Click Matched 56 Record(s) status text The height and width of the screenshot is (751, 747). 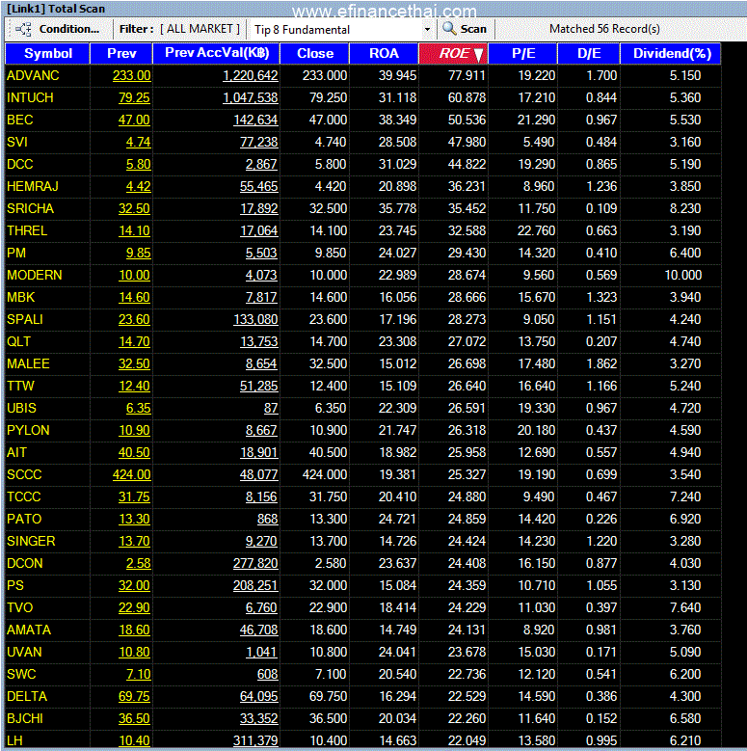pyautogui.click(x=604, y=29)
